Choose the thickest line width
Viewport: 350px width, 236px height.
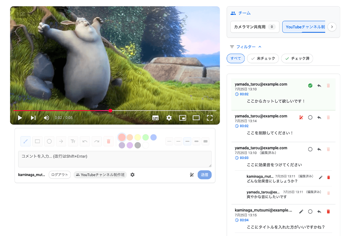[x=205, y=141]
